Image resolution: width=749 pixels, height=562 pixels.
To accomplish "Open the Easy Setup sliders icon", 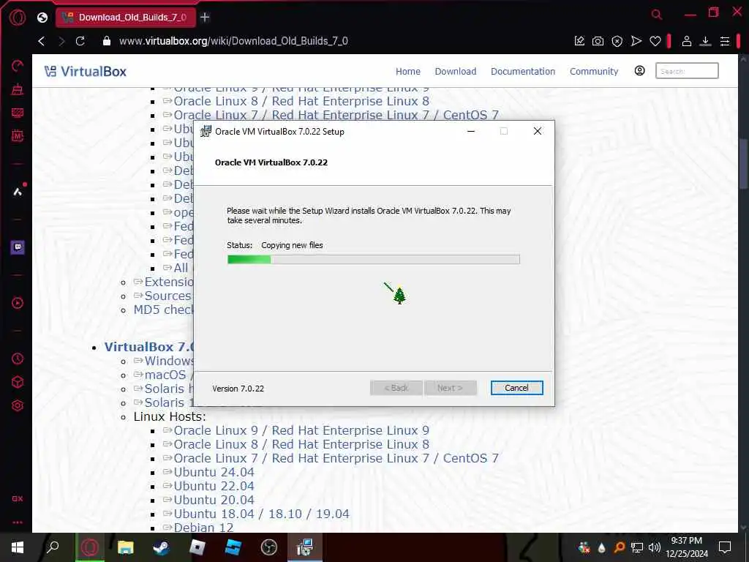I will pos(725,41).
